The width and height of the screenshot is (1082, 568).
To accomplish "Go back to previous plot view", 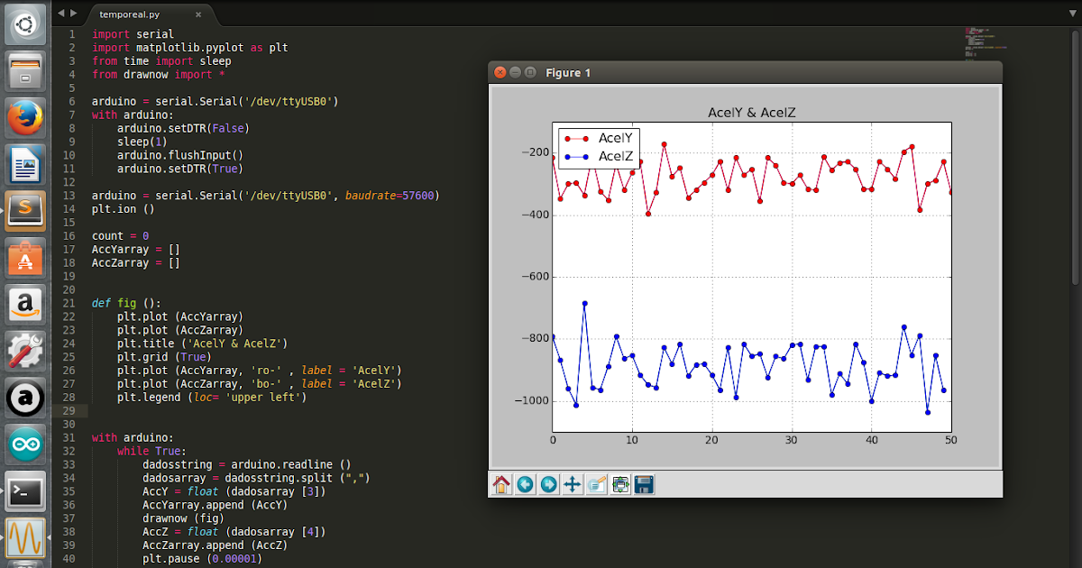I will coord(525,484).
